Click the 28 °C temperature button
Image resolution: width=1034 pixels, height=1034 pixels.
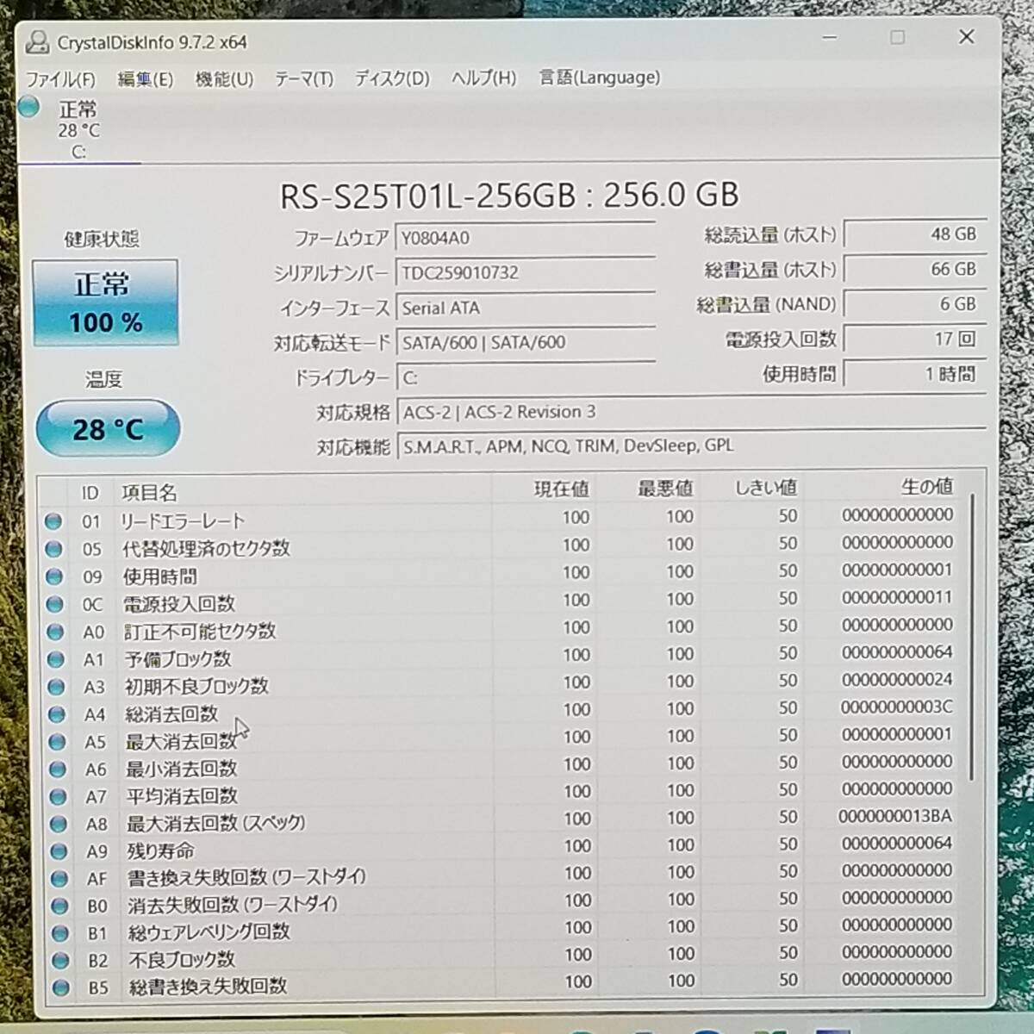[108, 428]
